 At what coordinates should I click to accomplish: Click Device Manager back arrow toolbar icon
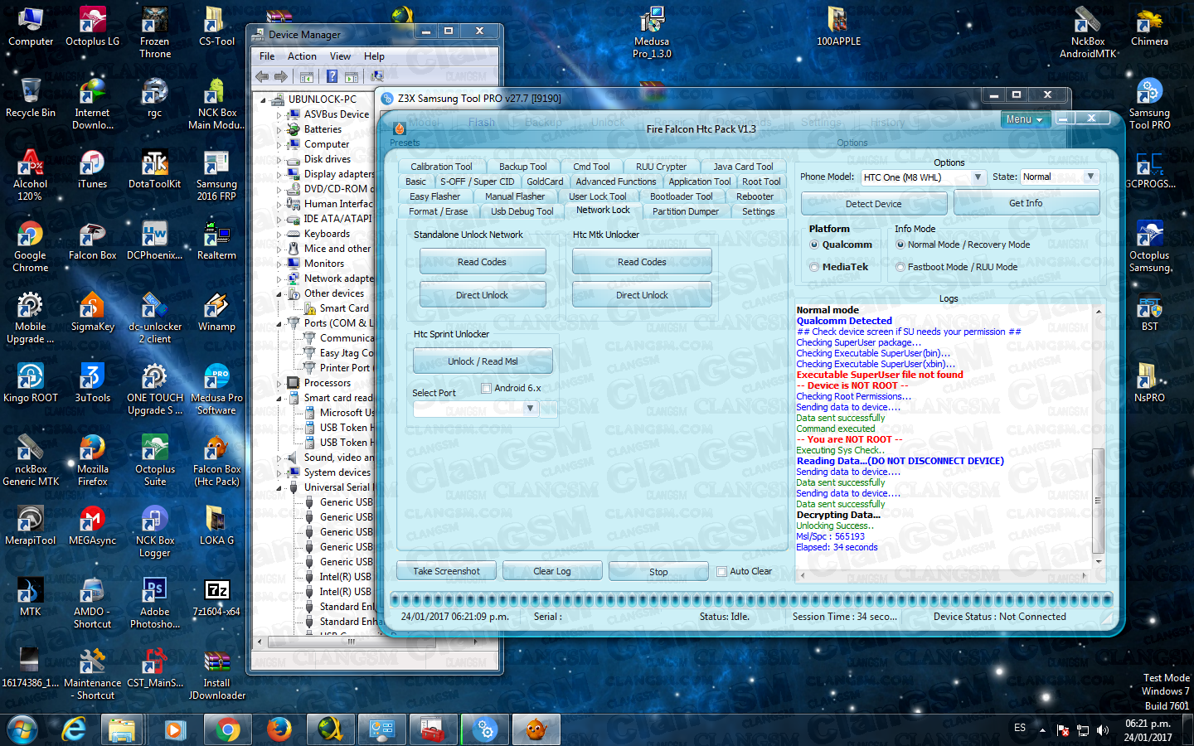pyautogui.click(x=262, y=76)
